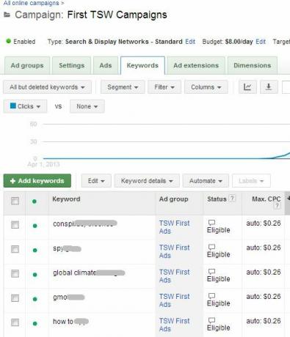Image resolution: width=290 pixels, height=337 pixels.
Task: Sort by the Keyword column header
Action: click(x=66, y=199)
